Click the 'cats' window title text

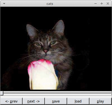pyautogui.click(x=50, y=4)
